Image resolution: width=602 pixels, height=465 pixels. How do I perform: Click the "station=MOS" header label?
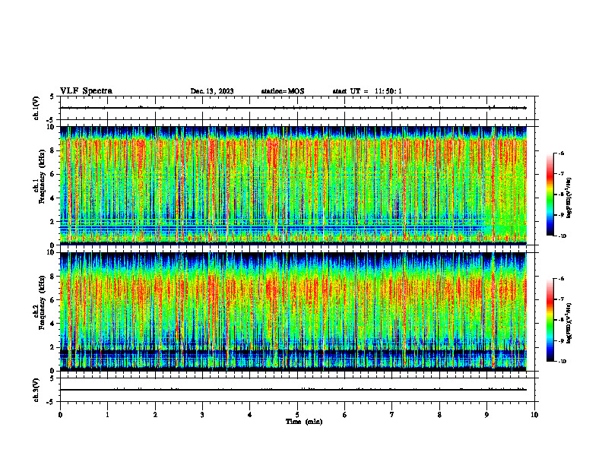click(283, 91)
